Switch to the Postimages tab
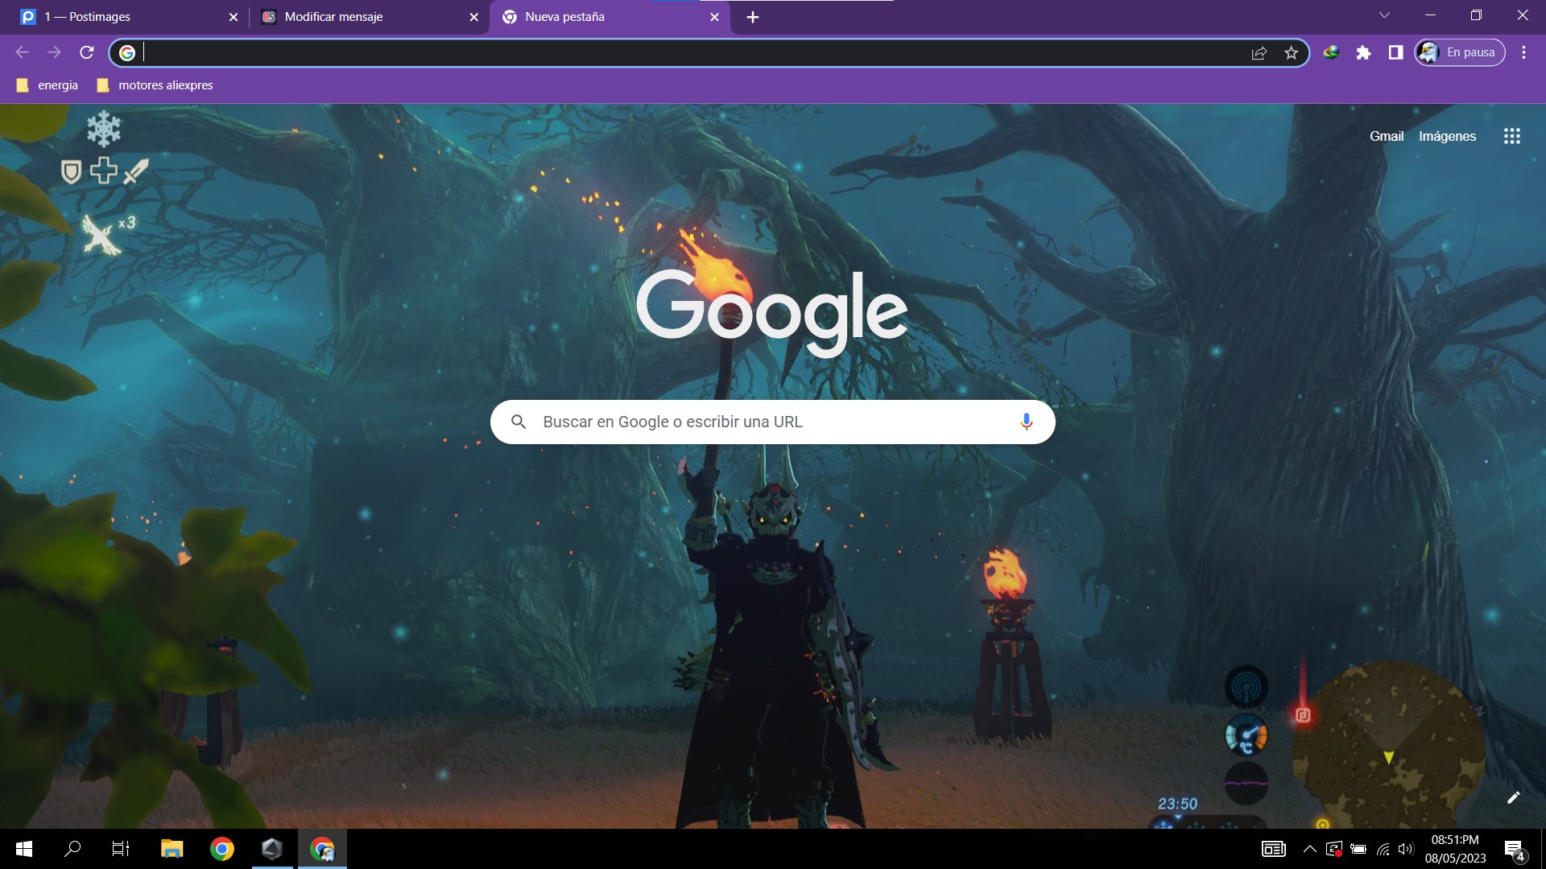This screenshot has width=1546, height=869. (121, 17)
